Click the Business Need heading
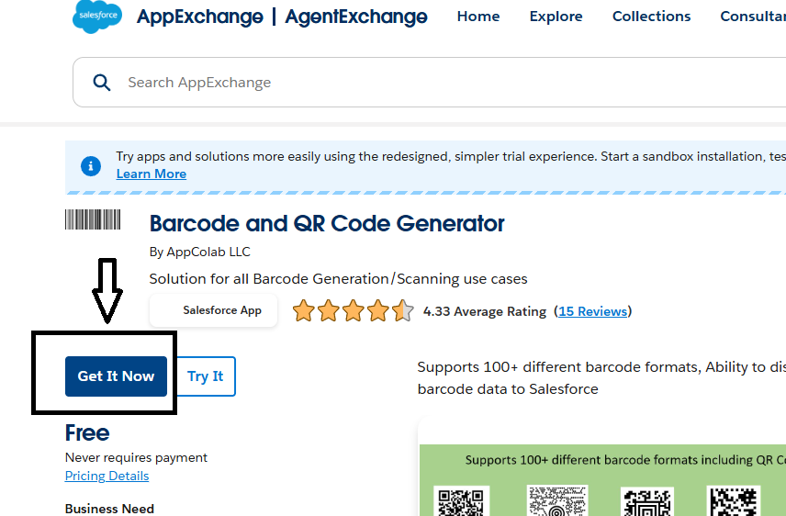786x516 pixels. [x=109, y=509]
